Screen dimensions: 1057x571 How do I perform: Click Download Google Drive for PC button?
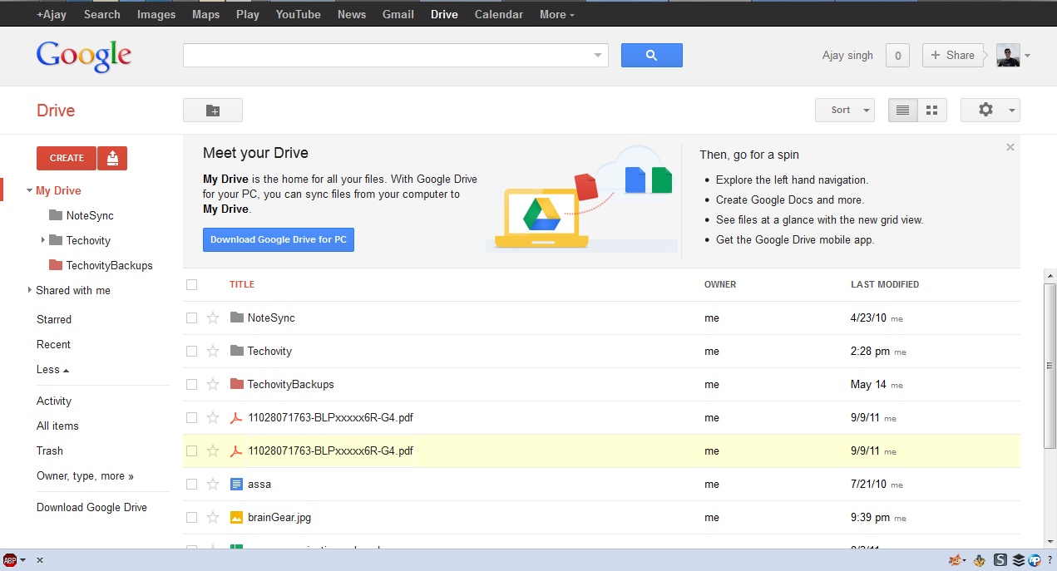pos(279,239)
